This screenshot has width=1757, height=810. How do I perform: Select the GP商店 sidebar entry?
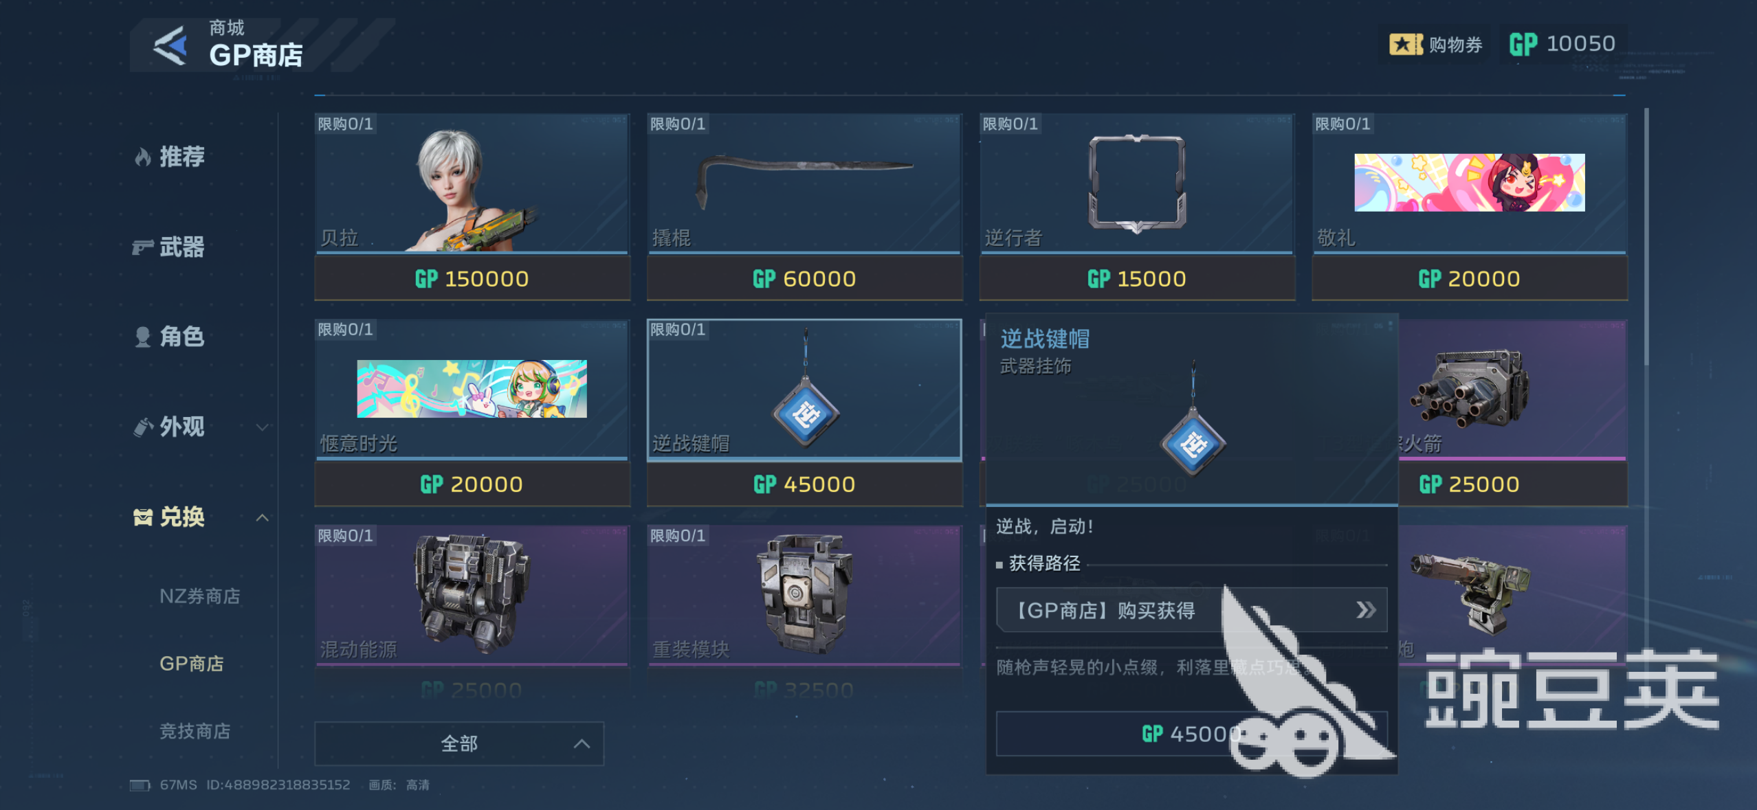pyautogui.click(x=192, y=664)
